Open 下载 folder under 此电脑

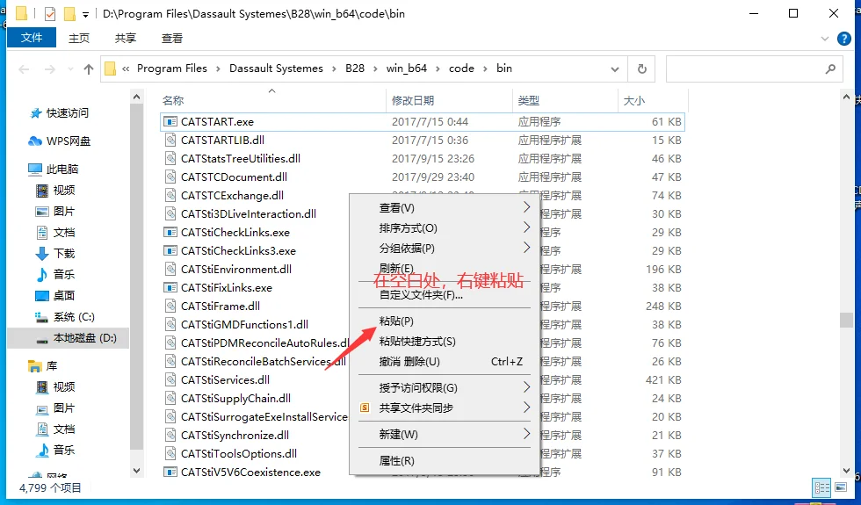click(63, 254)
